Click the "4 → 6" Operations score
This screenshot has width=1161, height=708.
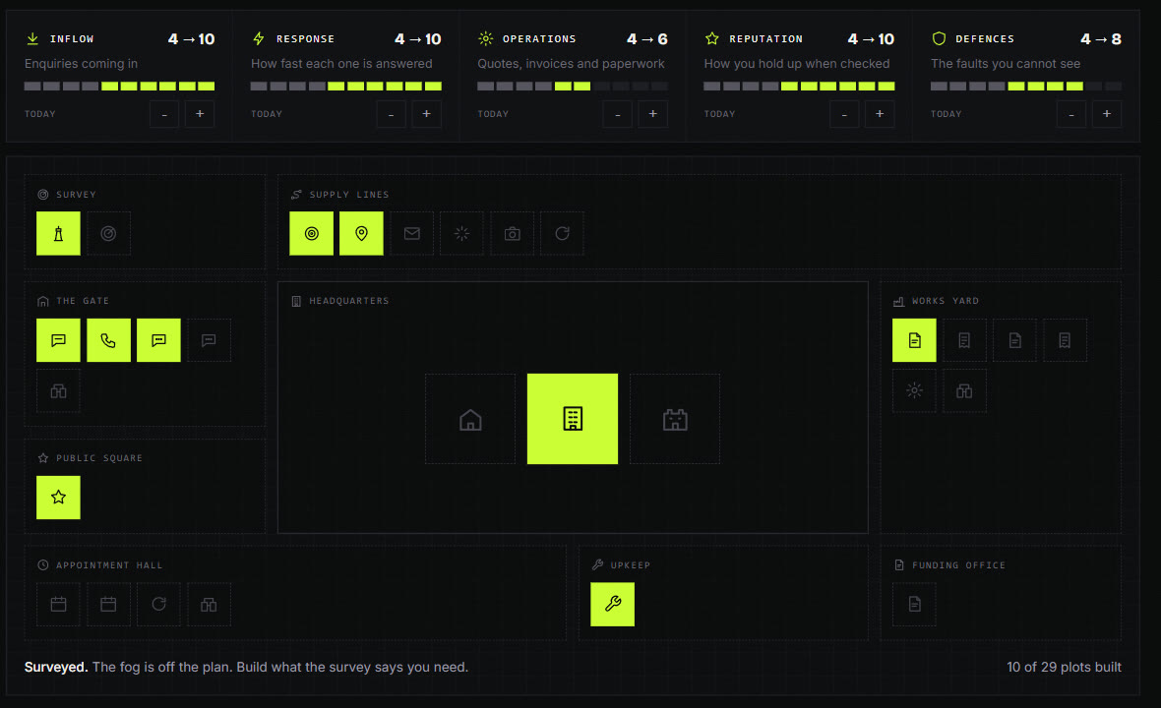[x=647, y=38]
